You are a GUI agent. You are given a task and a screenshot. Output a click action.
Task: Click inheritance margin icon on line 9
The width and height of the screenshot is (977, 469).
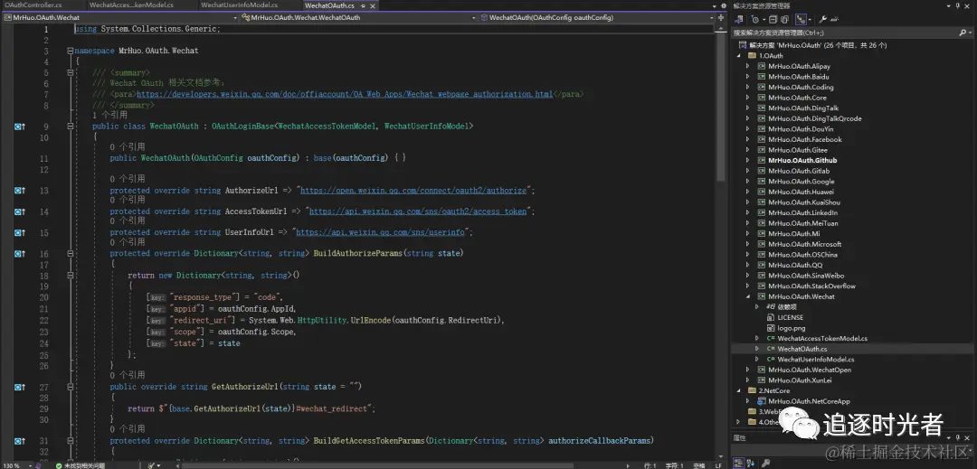19,127
